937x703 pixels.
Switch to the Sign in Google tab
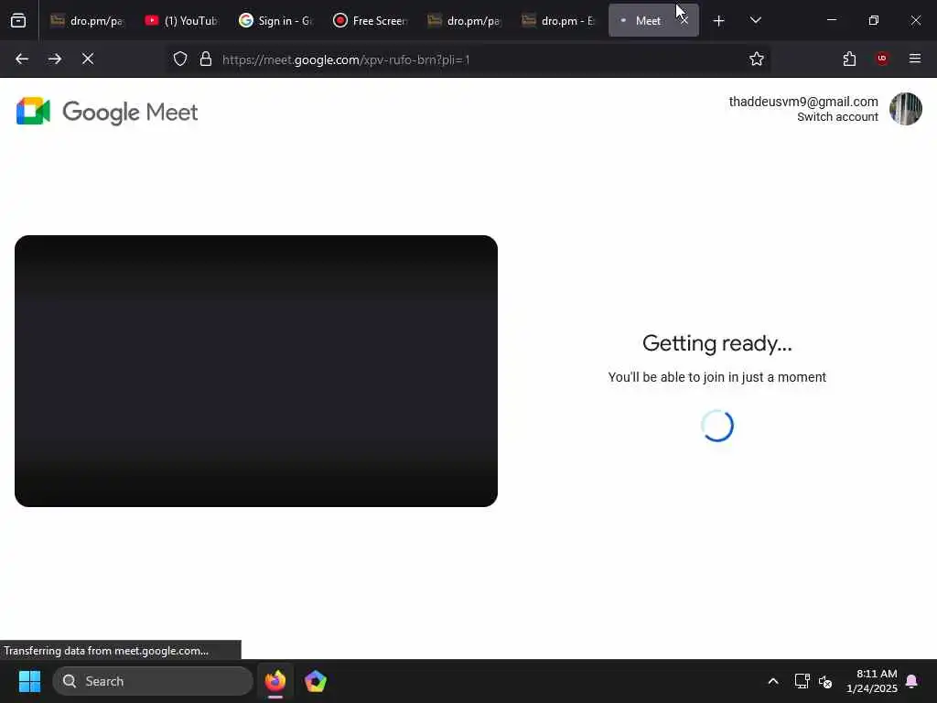(x=276, y=21)
